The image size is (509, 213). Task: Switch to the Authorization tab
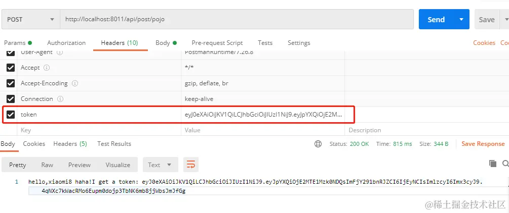[x=66, y=43]
